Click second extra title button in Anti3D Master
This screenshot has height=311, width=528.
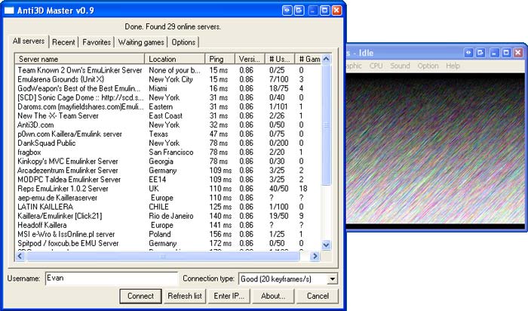[299, 11]
